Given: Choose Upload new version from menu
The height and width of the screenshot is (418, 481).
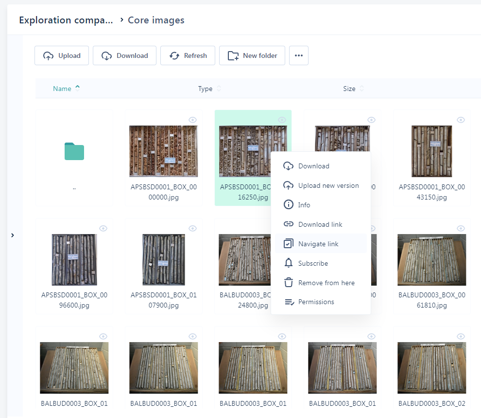Looking at the screenshot, I should (x=328, y=185).
